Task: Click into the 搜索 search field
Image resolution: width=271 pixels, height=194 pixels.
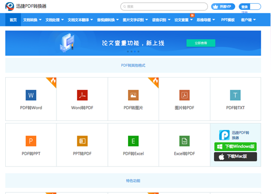Action: tap(164, 7)
